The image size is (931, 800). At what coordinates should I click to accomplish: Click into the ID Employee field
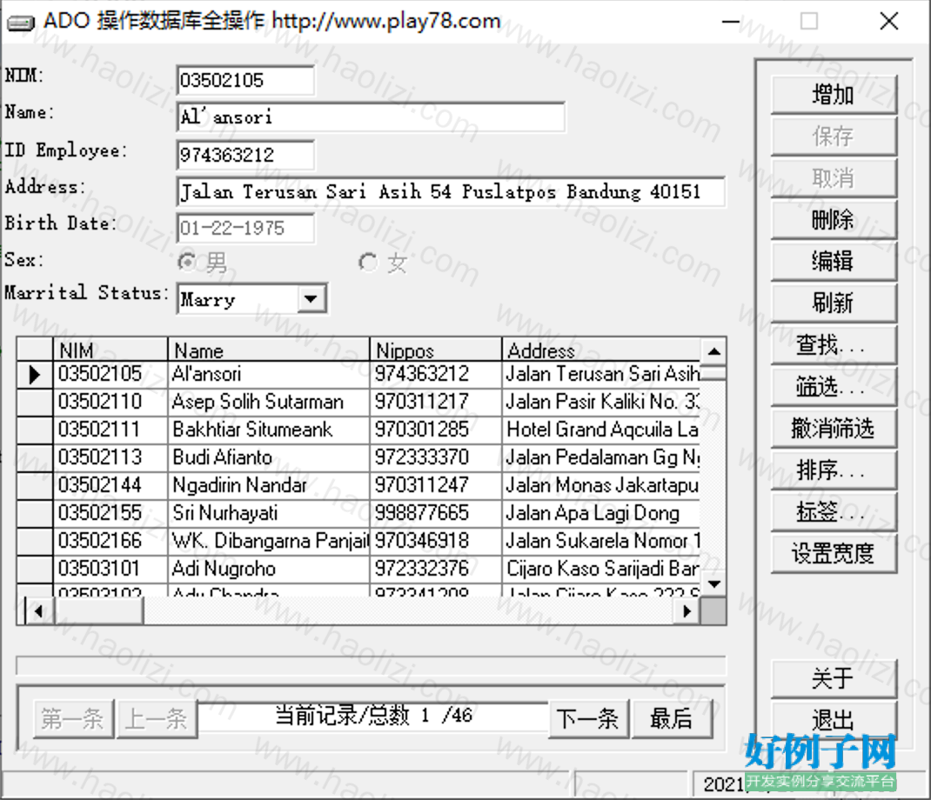[x=246, y=155]
